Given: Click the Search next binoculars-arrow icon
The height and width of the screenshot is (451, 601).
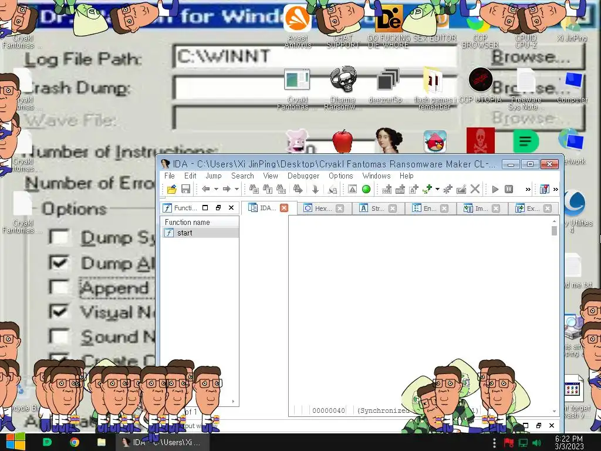Looking at the screenshot, I should (x=298, y=189).
